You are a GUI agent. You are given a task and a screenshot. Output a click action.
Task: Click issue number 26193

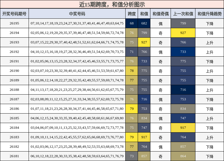[x=14, y=42]
